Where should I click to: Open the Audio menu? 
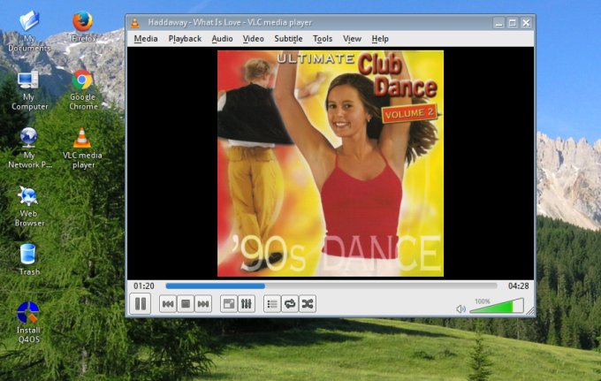[223, 39]
